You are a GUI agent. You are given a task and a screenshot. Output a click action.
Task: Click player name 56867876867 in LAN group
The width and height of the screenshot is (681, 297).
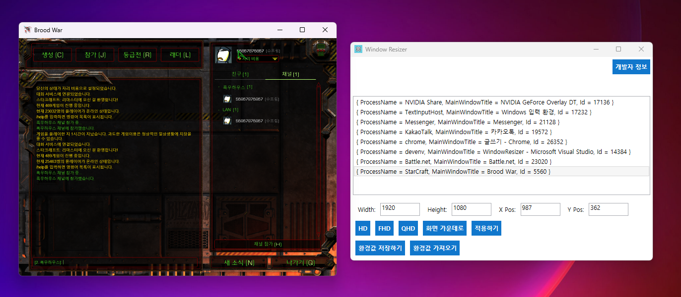(250, 121)
